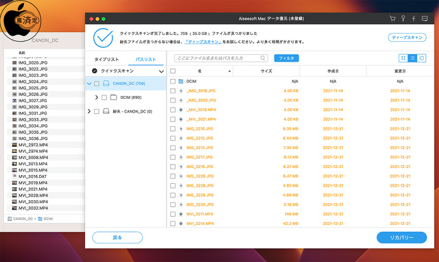Click the register key icon

tap(403, 19)
